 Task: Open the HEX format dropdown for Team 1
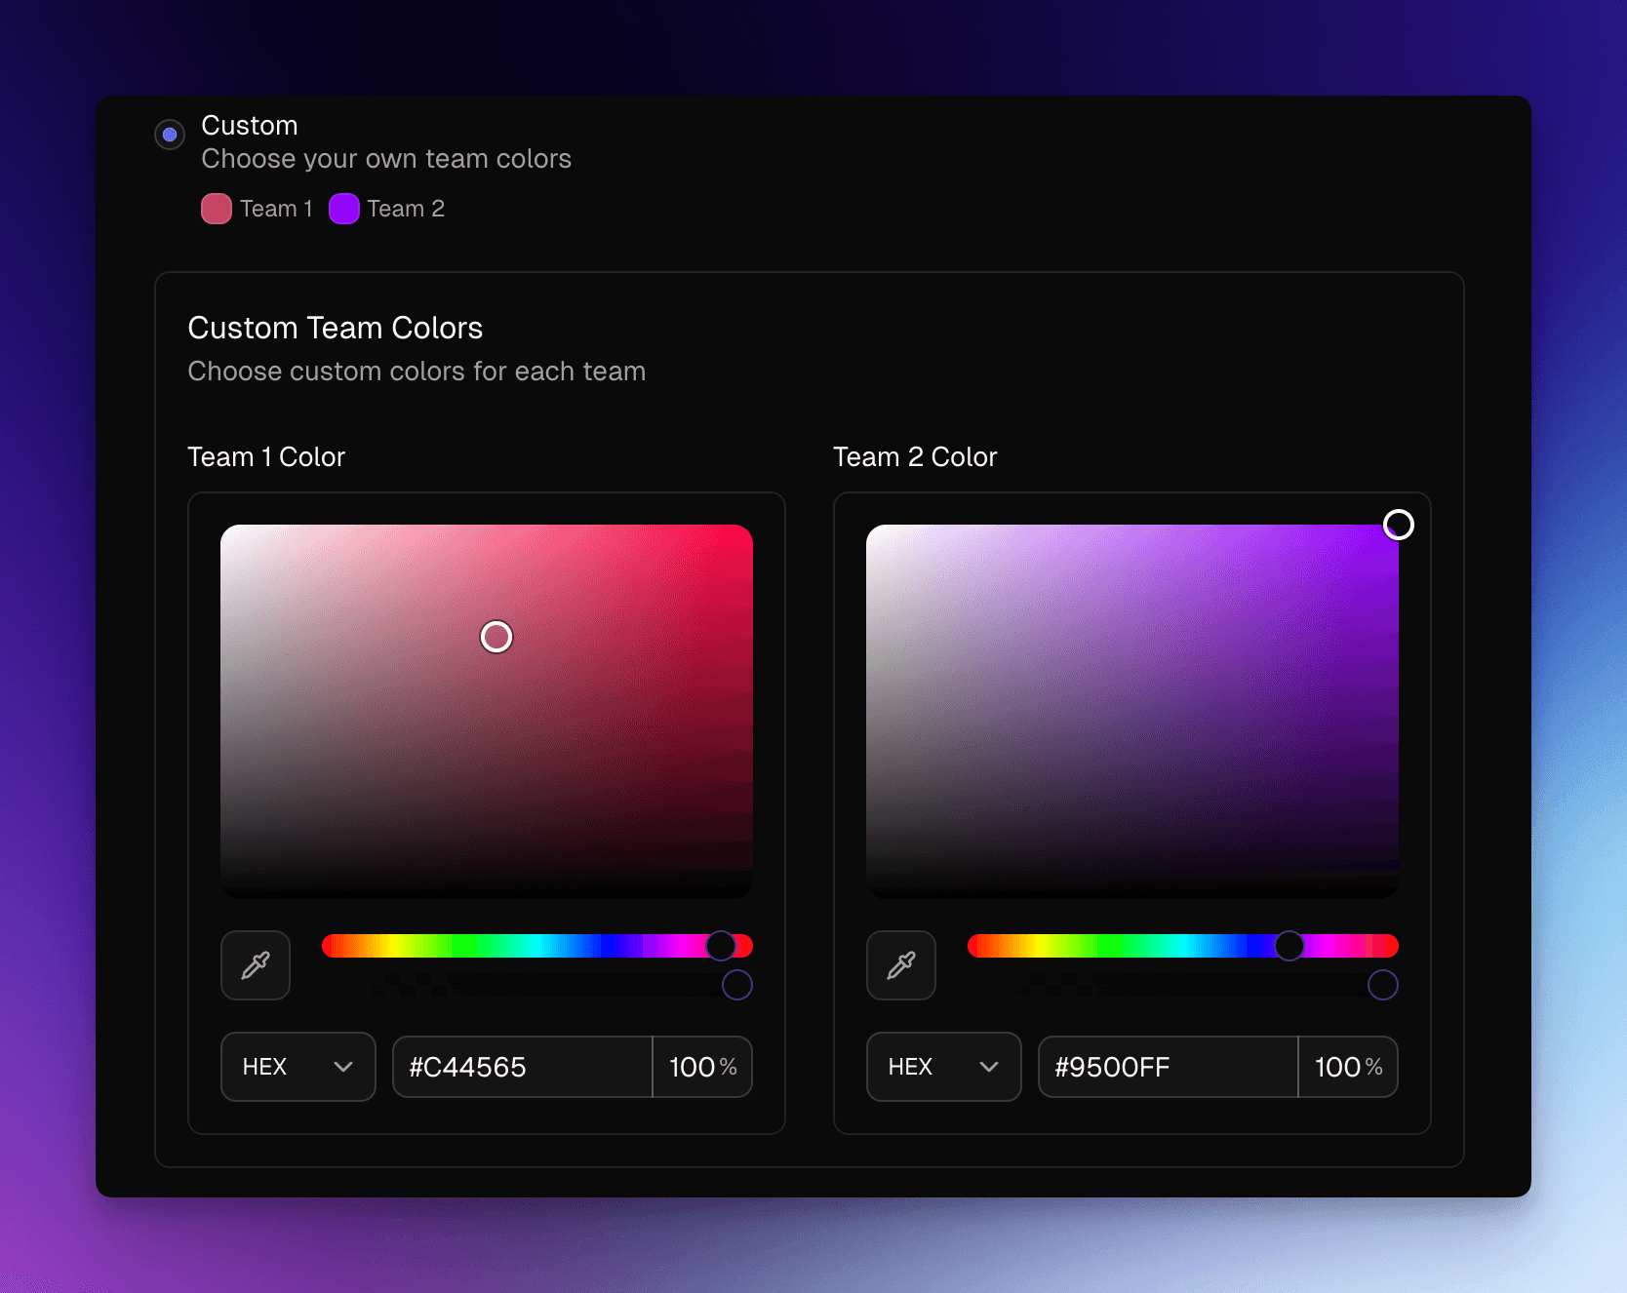pyautogui.click(x=298, y=1067)
